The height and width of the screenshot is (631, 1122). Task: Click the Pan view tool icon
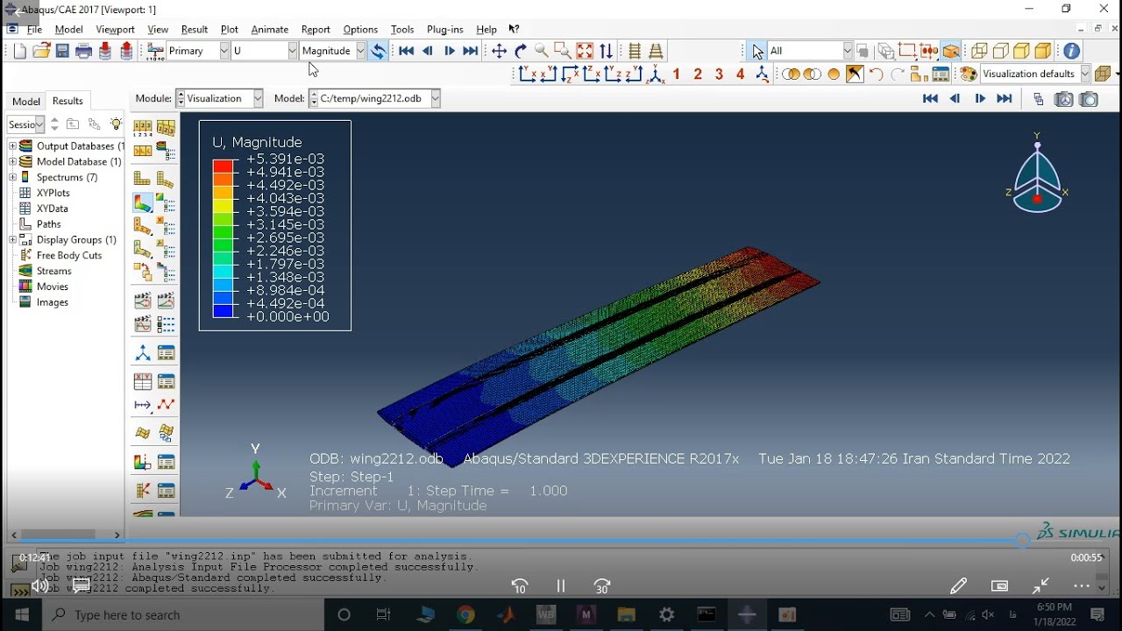[x=499, y=51]
